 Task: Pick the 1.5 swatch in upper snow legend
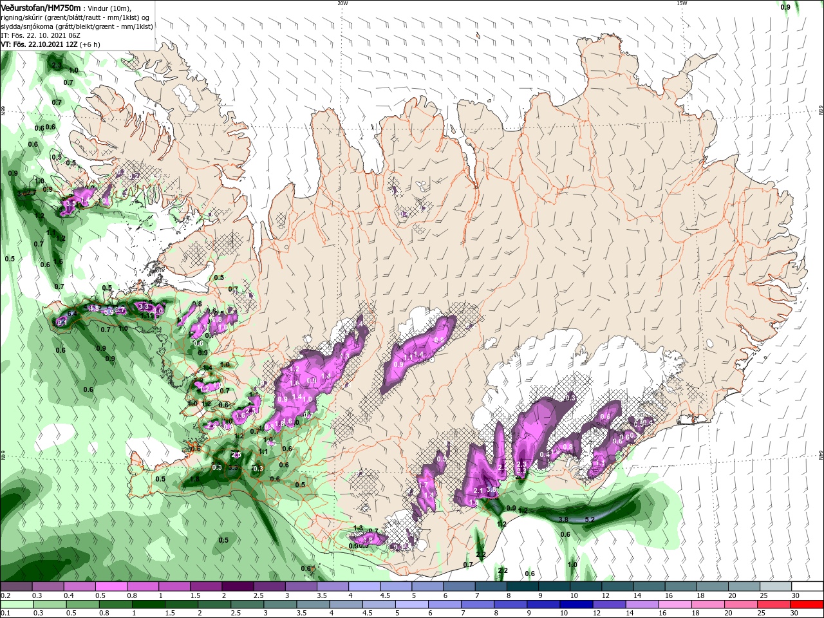[205, 586]
